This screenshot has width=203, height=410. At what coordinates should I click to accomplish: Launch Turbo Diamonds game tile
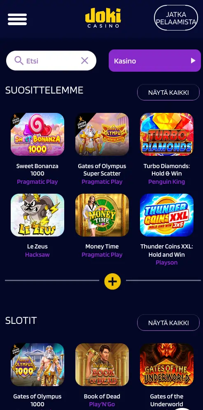pos(167,134)
